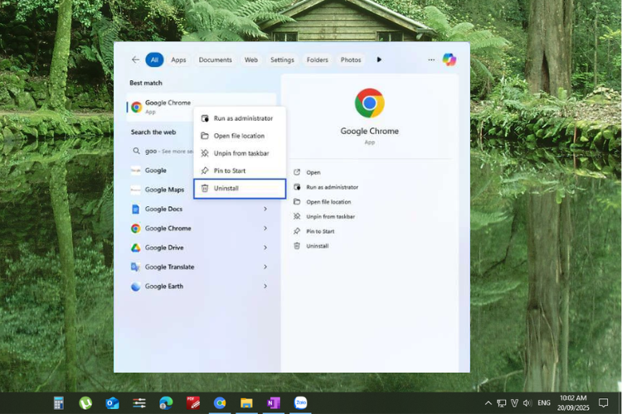
Task: Open the volume control in system tray
Action: [x=527, y=403]
